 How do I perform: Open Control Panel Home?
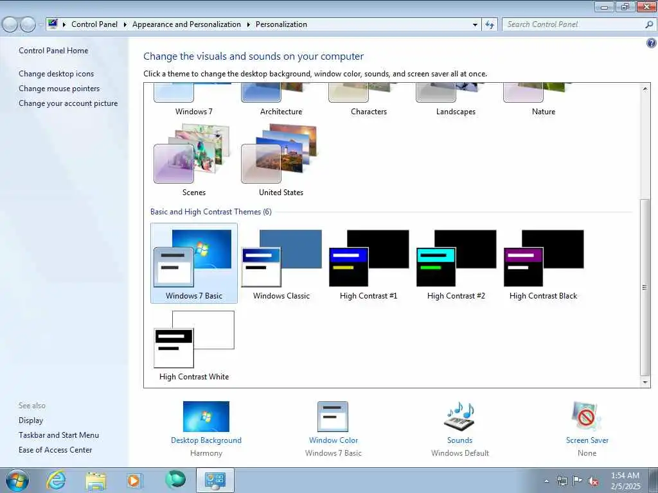pyautogui.click(x=53, y=50)
